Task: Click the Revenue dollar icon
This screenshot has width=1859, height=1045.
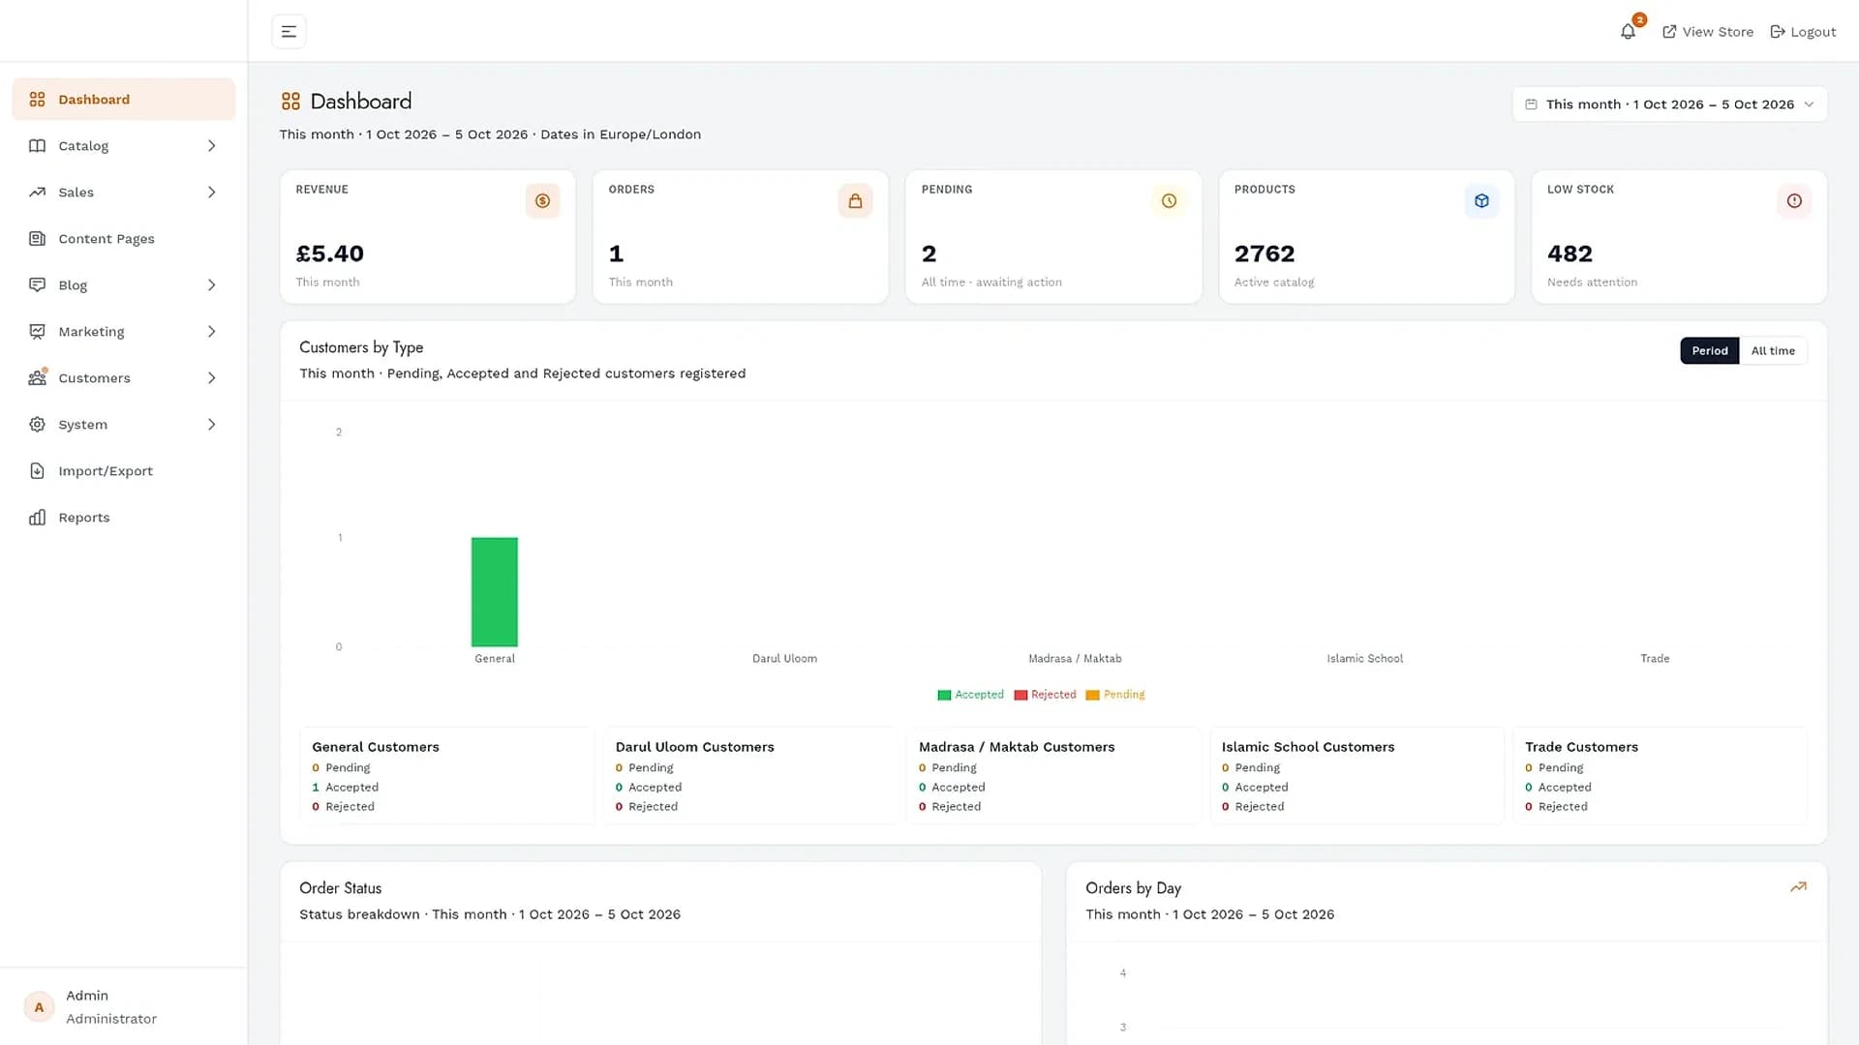Action: click(542, 201)
